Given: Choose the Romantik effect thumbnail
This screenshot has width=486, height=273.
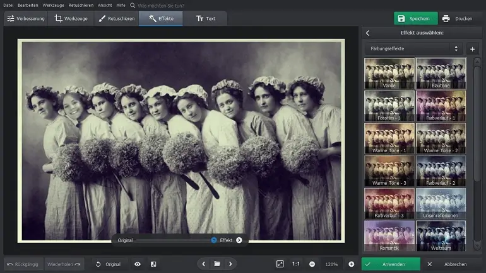Looking at the screenshot, I should point(389,235).
